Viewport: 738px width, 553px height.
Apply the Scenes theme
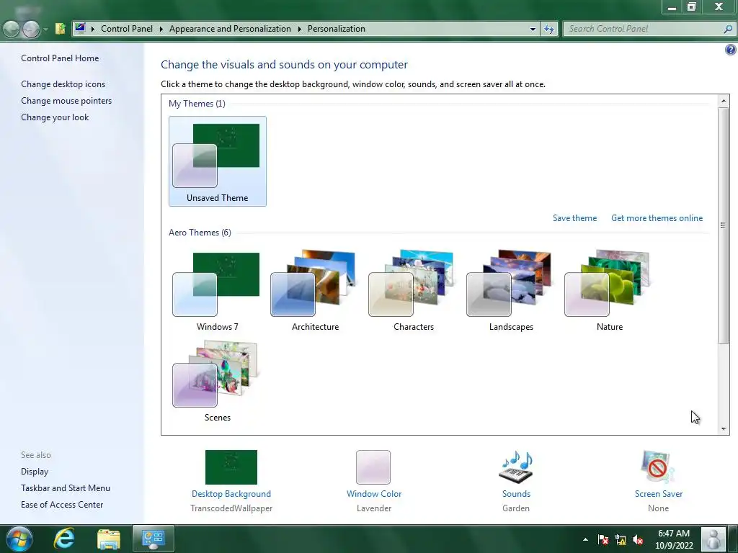pyautogui.click(x=217, y=381)
